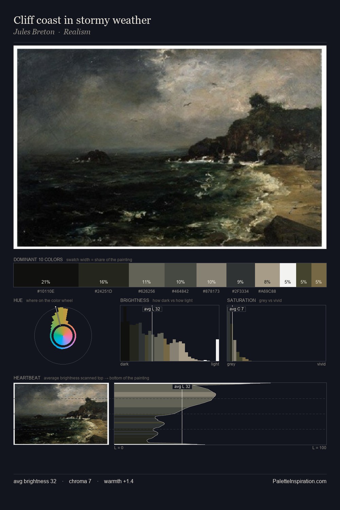Click the saturation histogram chart

[276, 333]
